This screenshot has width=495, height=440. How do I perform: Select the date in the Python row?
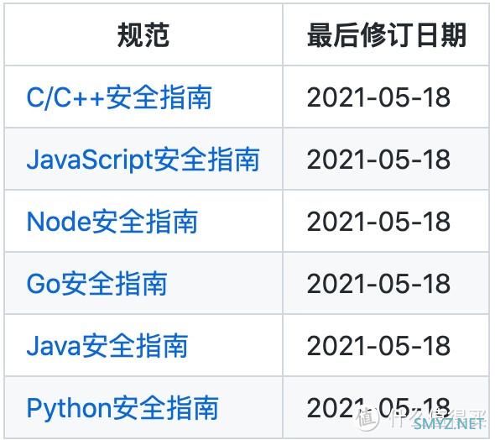(378, 408)
